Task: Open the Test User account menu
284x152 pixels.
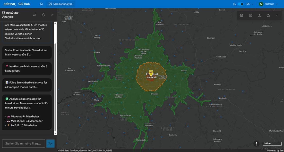Action: (269, 4)
